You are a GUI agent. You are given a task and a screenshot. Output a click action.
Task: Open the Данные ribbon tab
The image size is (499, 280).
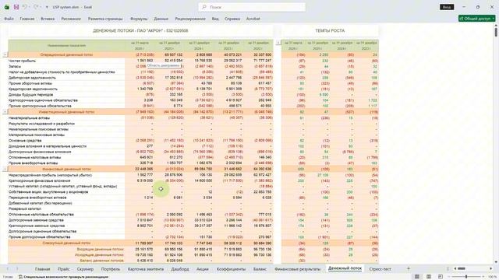click(161, 19)
